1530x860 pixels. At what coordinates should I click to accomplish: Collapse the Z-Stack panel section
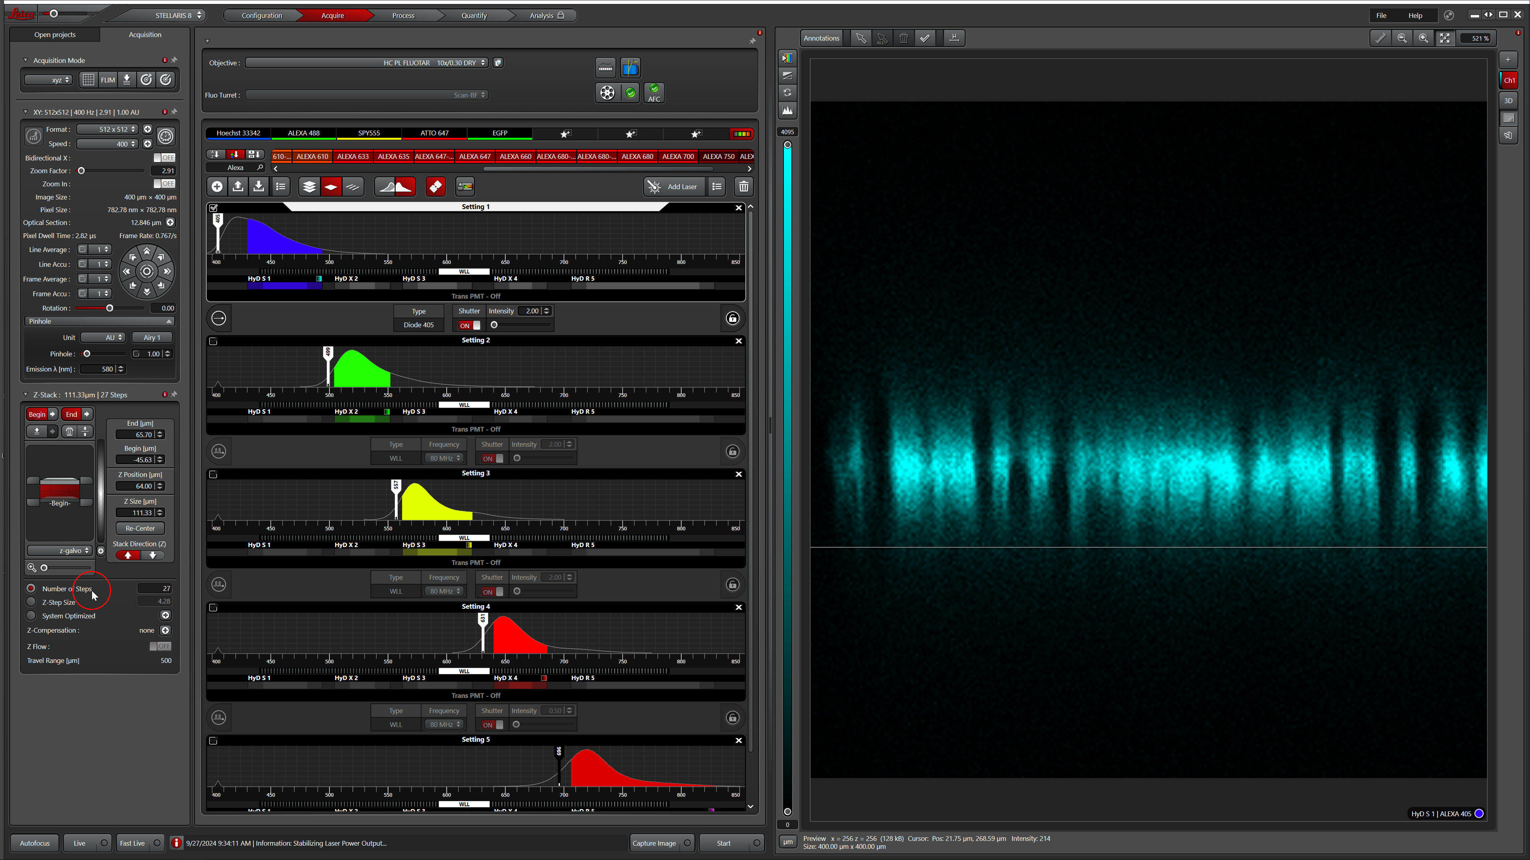(x=25, y=394)
